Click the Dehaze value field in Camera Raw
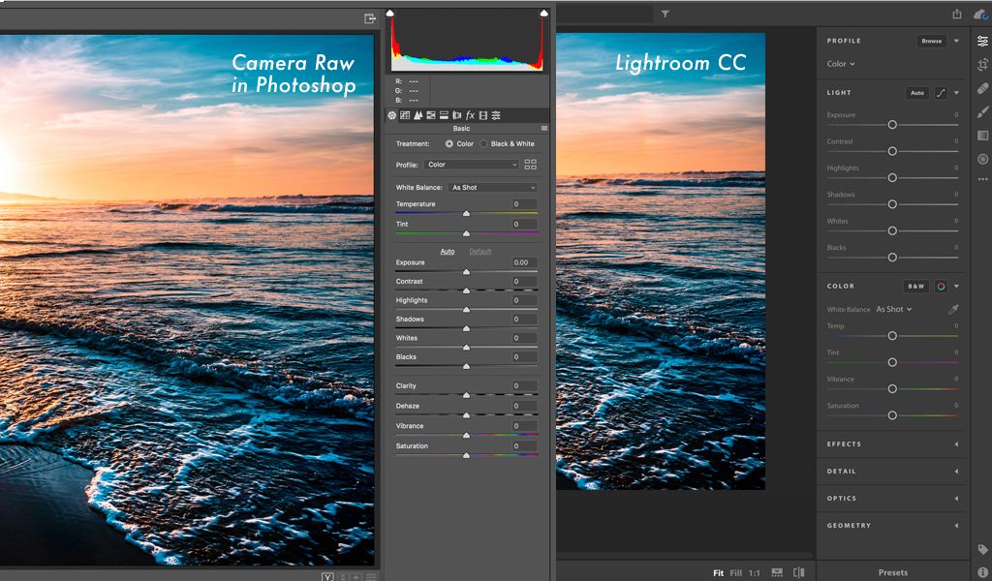The width and height of the screenshot is (992, 581). click(x=524, y=406)
